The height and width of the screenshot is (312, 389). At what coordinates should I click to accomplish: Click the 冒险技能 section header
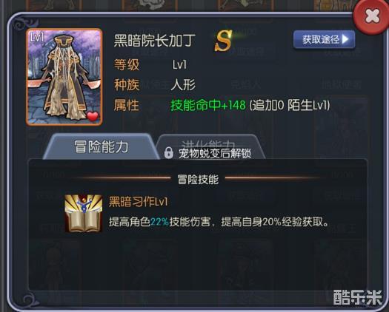click(x=198, y=179)
